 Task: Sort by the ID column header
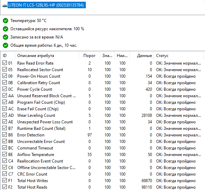pyautogui.click(x=8, y=56)
